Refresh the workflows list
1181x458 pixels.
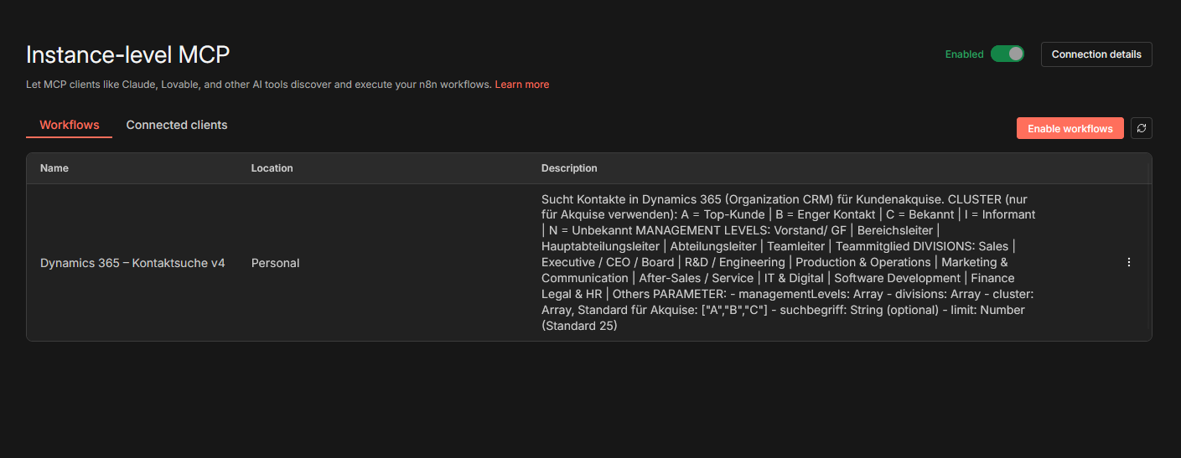point(1141,128)
